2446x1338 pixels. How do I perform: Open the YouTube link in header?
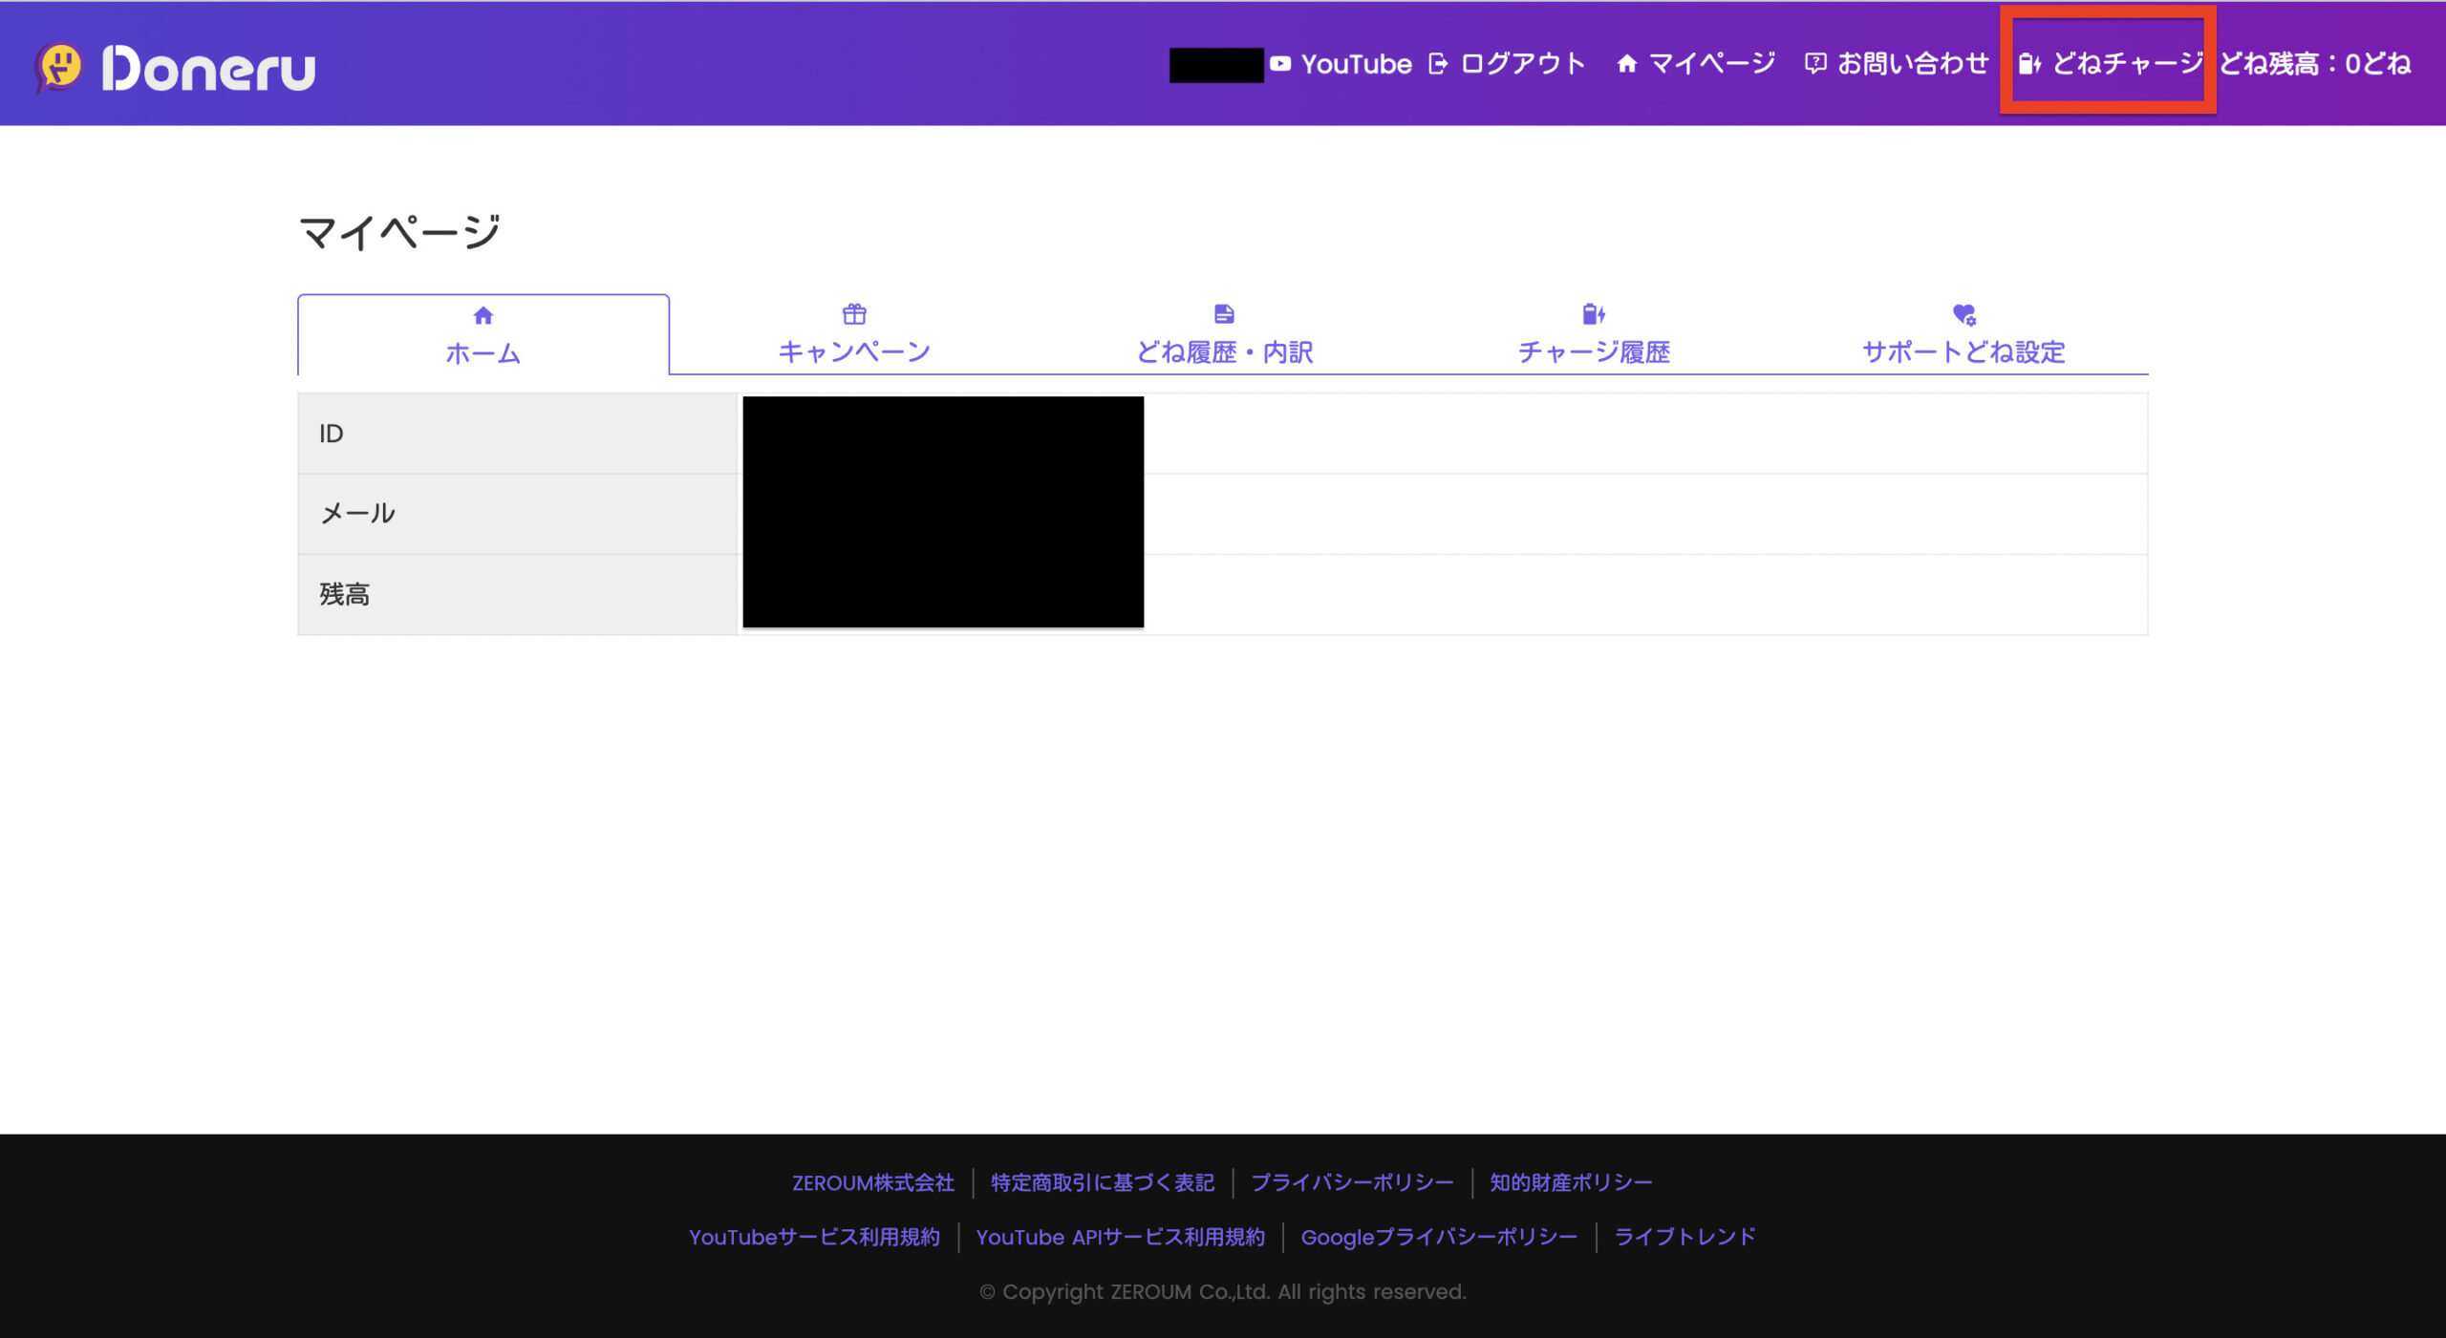click(x=1356, y=64)
